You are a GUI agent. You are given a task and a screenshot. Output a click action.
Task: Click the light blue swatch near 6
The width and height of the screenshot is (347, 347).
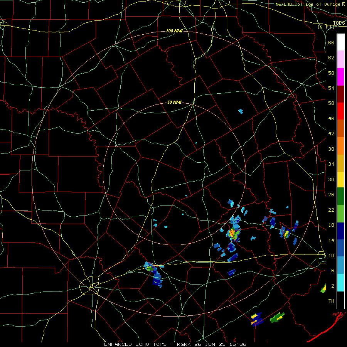coord(340,265)
